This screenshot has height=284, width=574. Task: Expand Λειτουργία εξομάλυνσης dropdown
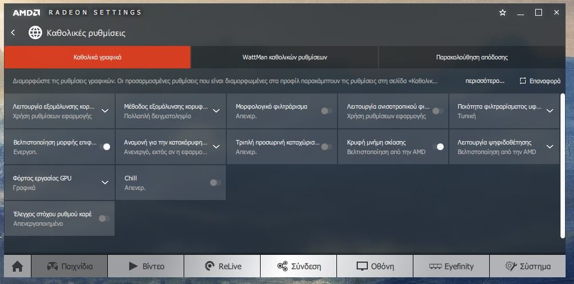click(x=105, y=110)
